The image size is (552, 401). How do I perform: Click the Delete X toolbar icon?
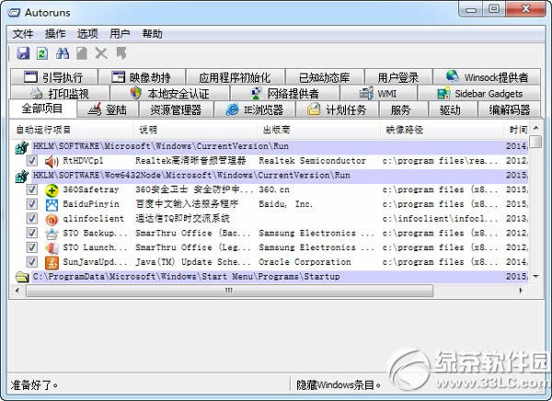click(101, 53)
